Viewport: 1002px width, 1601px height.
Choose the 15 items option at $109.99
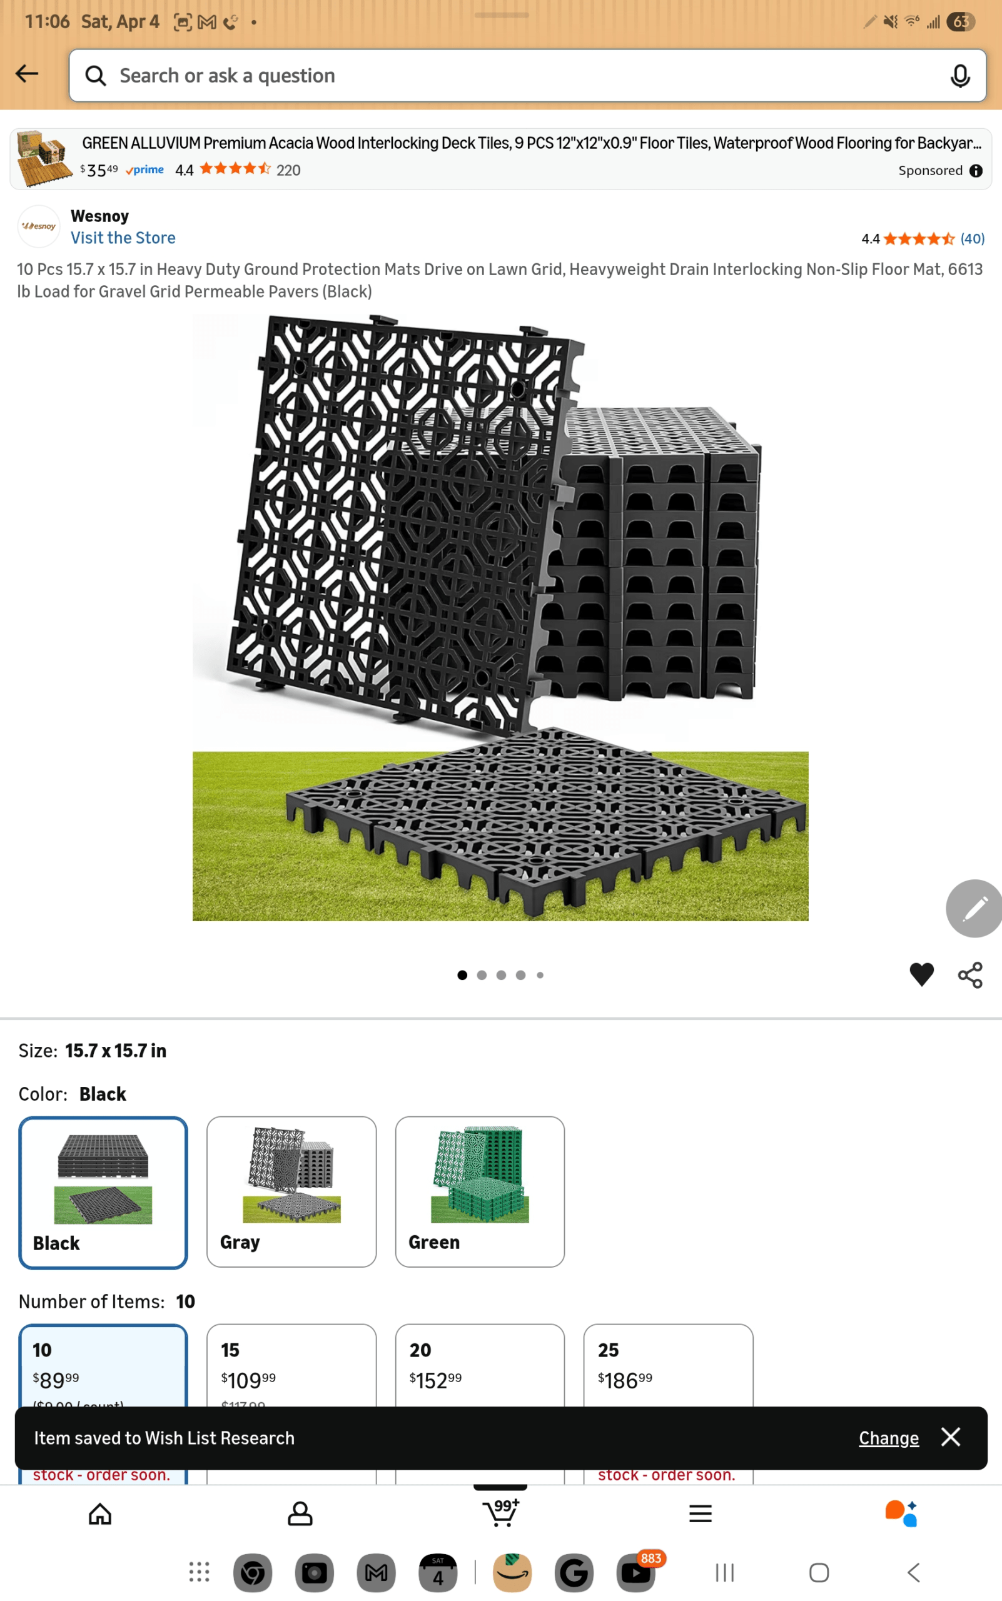point(291,1366)
